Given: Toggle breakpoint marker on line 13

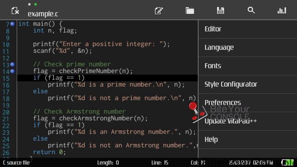Looking at the screenshot, I should pos(13,64).
